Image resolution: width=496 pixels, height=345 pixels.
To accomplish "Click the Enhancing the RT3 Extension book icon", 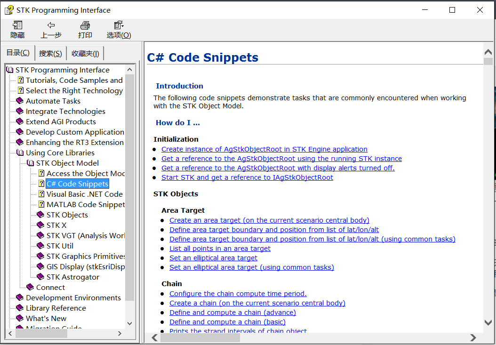I will point(20,143).
